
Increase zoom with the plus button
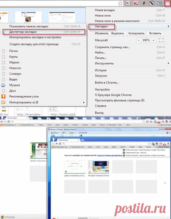[x=153, y=40]
